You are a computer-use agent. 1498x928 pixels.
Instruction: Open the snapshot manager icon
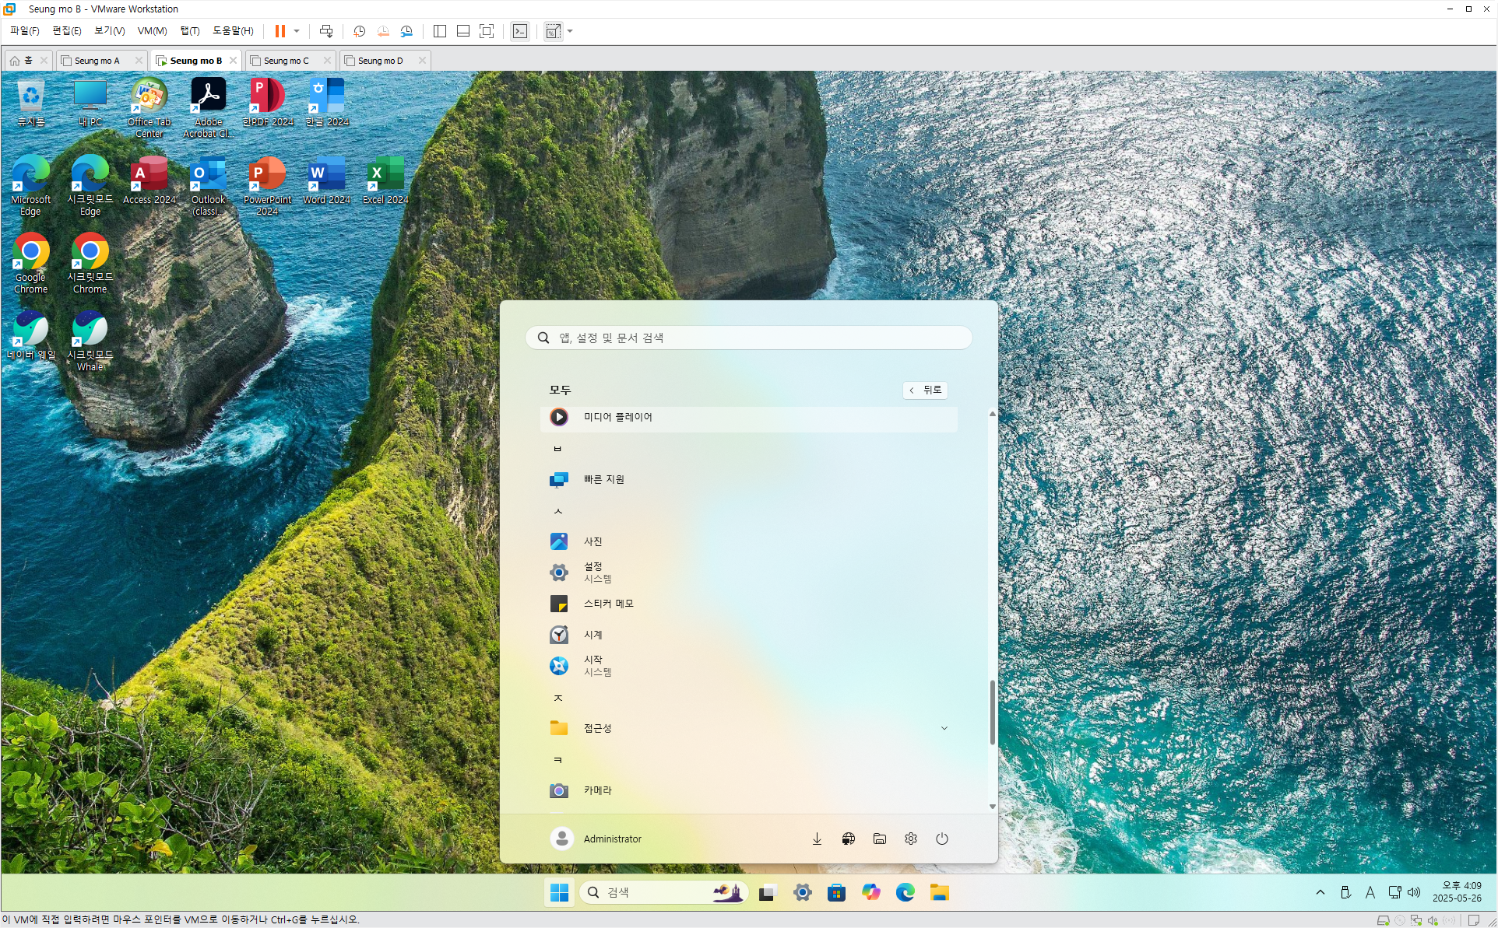click(406, 31)
